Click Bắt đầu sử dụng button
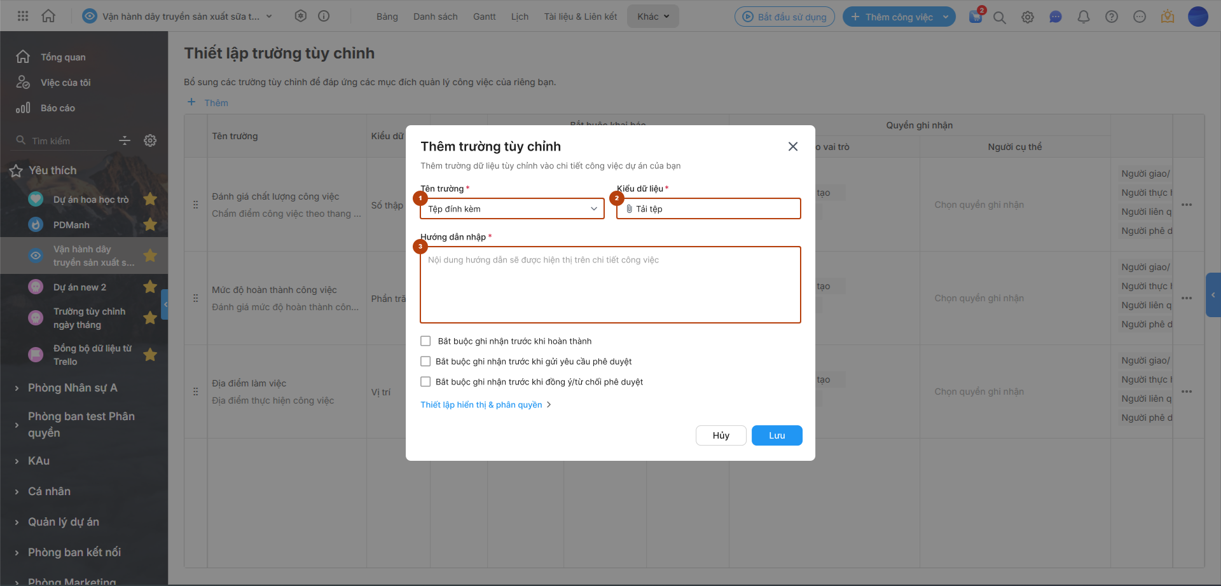Image resolution: width=1221 pixels, height=586 pixels. [x=785, y=17]
